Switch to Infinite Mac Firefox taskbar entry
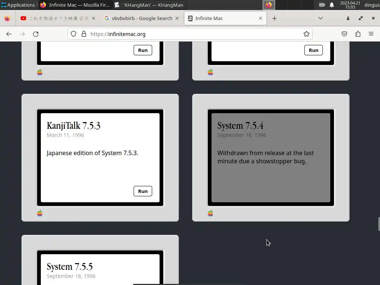Image resolution: width=380 pixels, height=285 pixels. pos(75,5)
